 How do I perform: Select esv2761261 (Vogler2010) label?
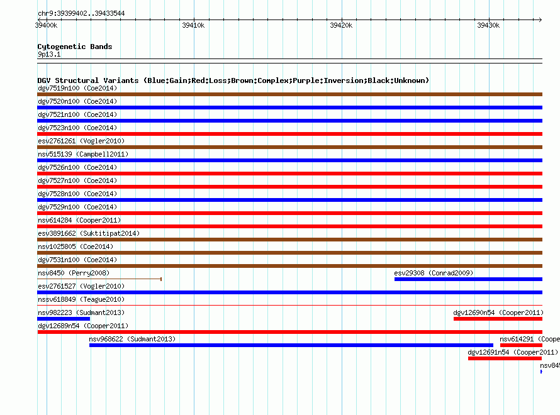pos(81,141)
